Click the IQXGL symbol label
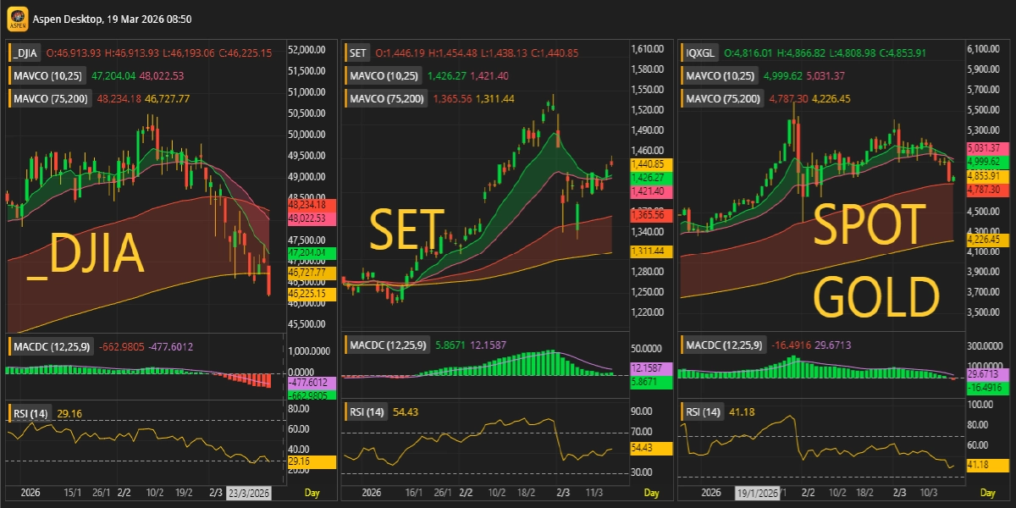The width and height of the screenshot is (1016, 508). point(700,52)
